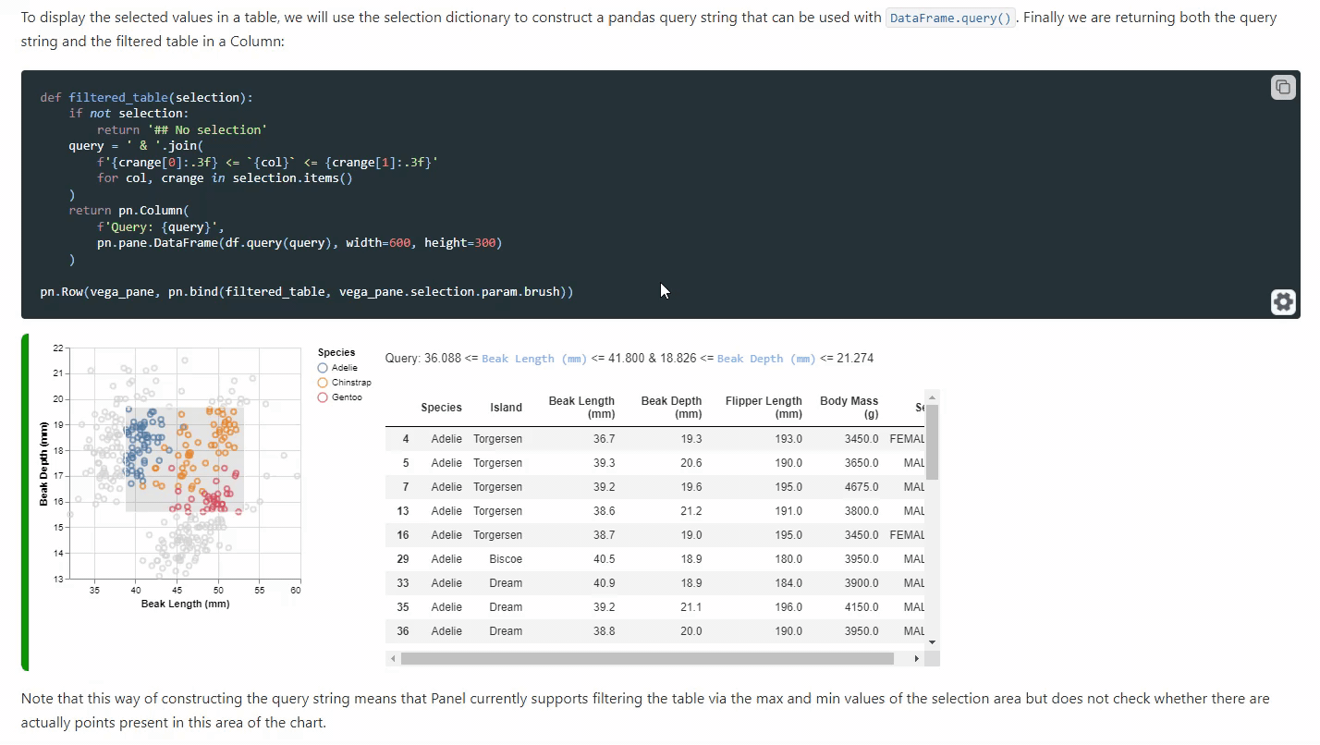Click the table's scroll up arrow
The image size is (1320, 745).
tap(932, 397)
